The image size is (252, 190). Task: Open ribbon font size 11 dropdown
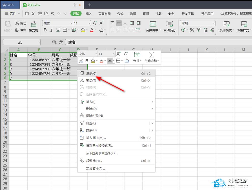pos(89,23)
